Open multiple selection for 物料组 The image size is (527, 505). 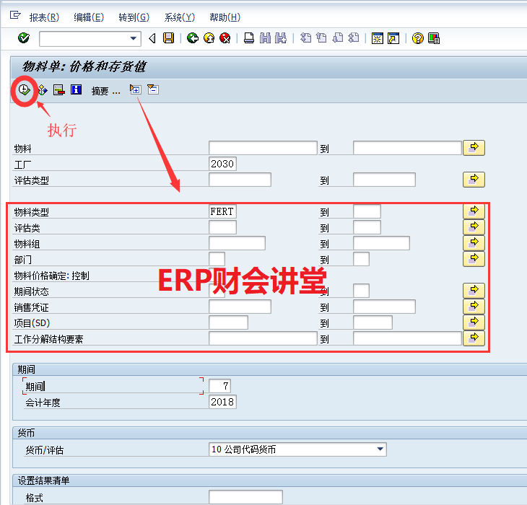click(x=474, y=243)
